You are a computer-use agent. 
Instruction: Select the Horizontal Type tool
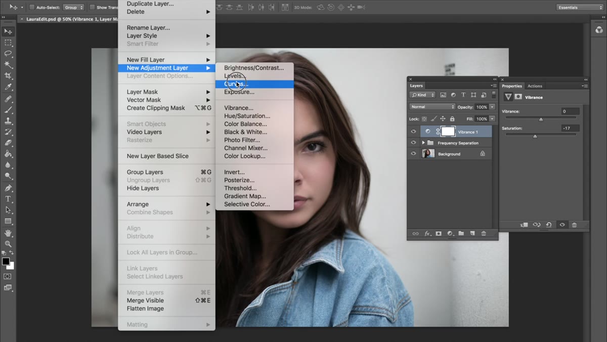click(x=8, y=199)
